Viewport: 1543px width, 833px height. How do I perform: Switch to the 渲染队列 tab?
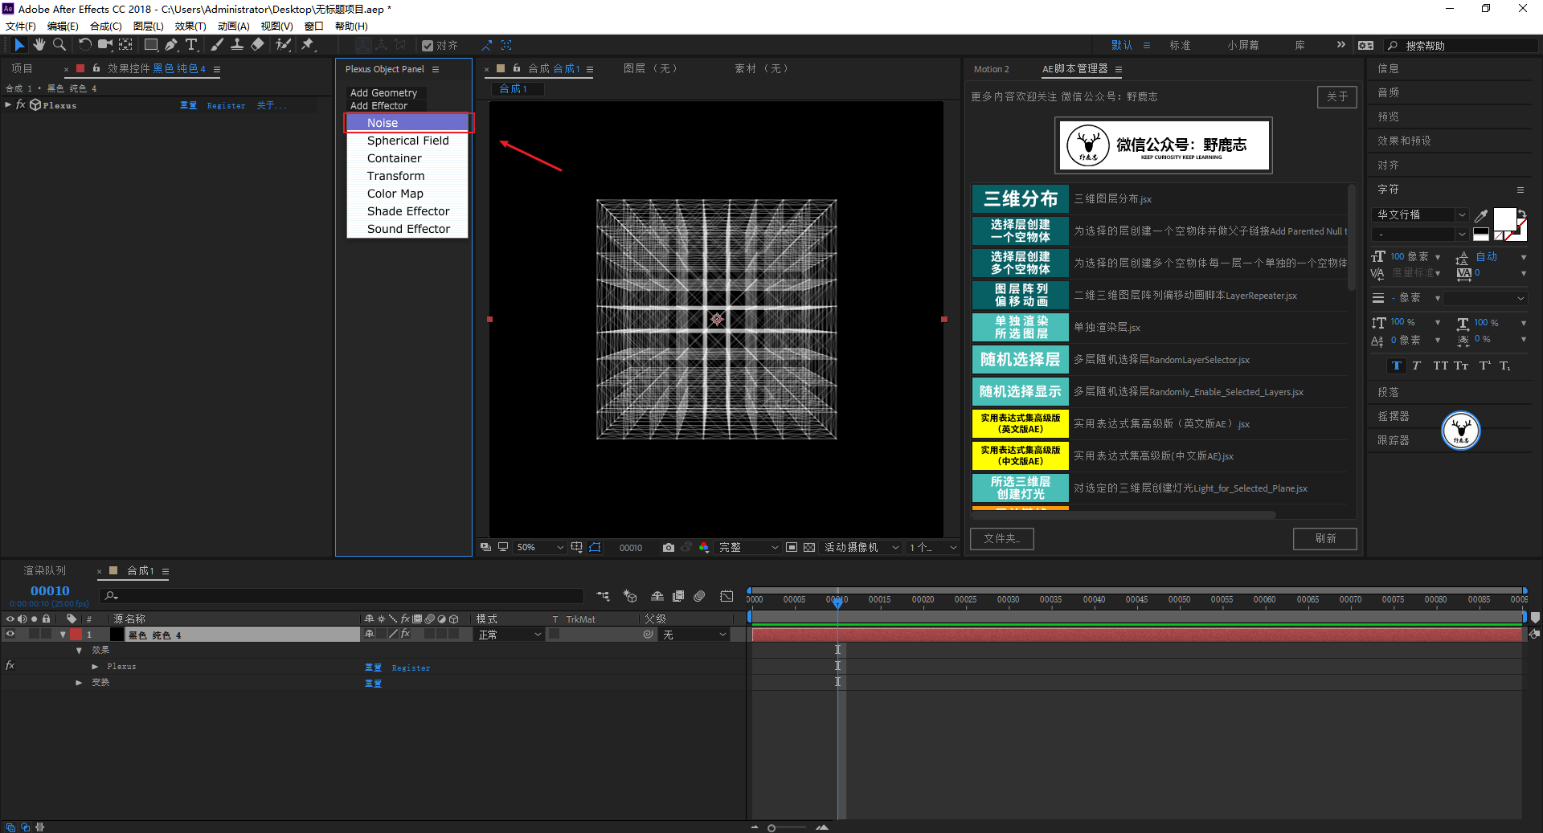(x=45, y=571)
